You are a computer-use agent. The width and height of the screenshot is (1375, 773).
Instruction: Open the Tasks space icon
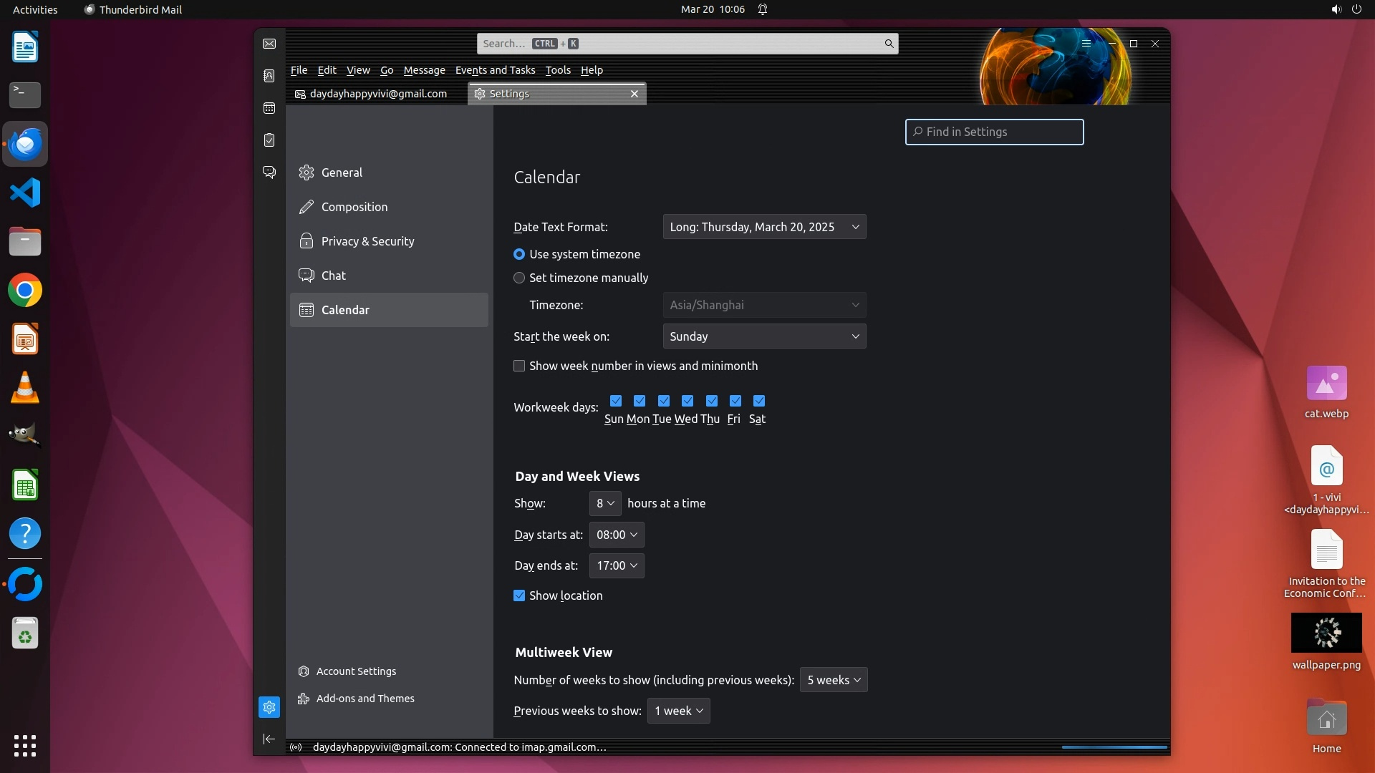click(269, 140)
